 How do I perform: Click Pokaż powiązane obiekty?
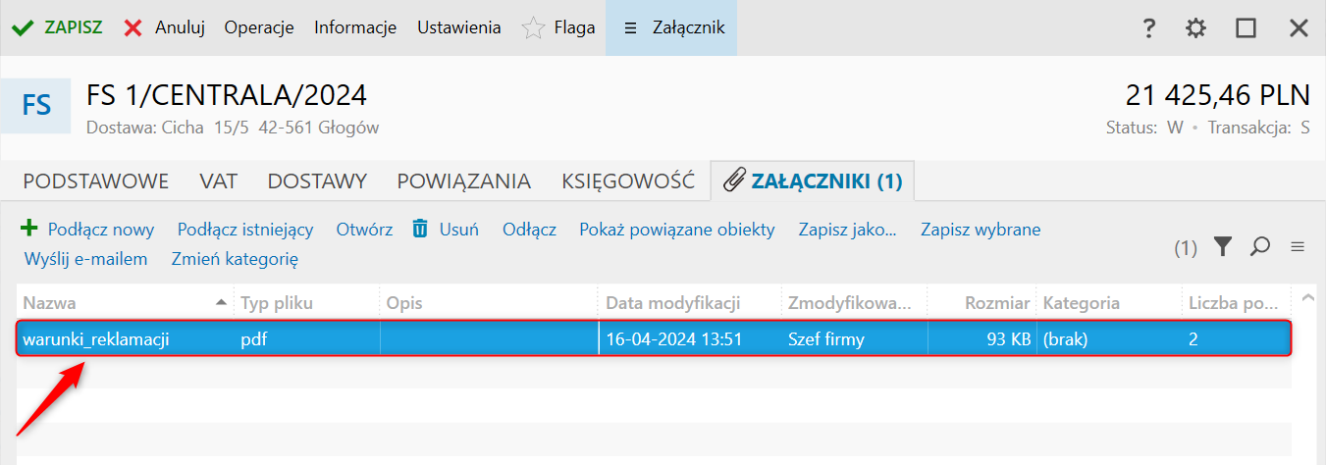pos(677,230)
